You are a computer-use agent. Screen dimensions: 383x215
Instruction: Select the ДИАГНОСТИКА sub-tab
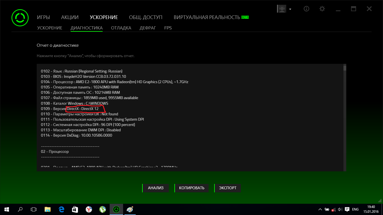(x=87, y=28)
